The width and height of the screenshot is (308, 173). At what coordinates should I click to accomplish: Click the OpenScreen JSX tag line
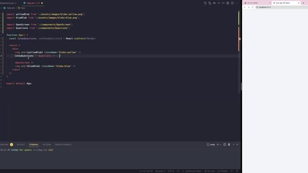(24, 63)
